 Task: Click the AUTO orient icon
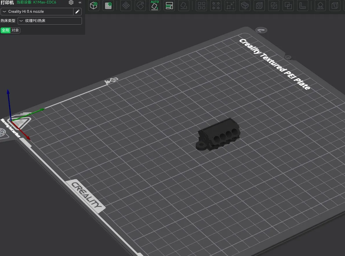point(155,6)
